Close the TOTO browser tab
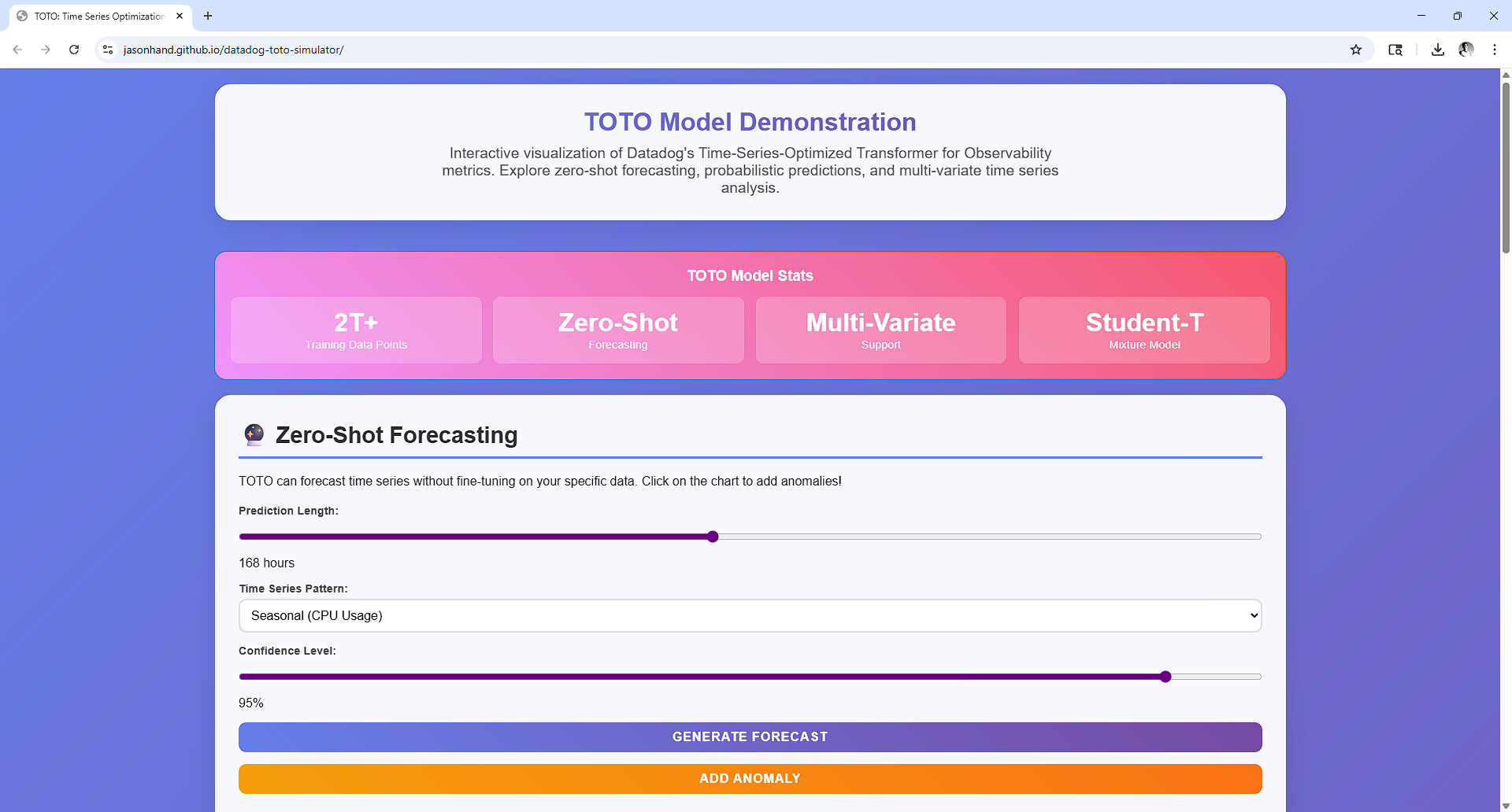Screen dimensions: 1512x812 tap(180, 16)
